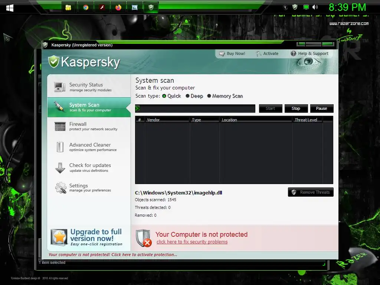Click Kaspersky title bar shield icon
This screenshot has height=285, width=380.
pyautogui.click(x=45, y=45)
